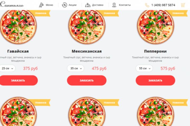Click the delivery tray icon

[x=88, y=5]
